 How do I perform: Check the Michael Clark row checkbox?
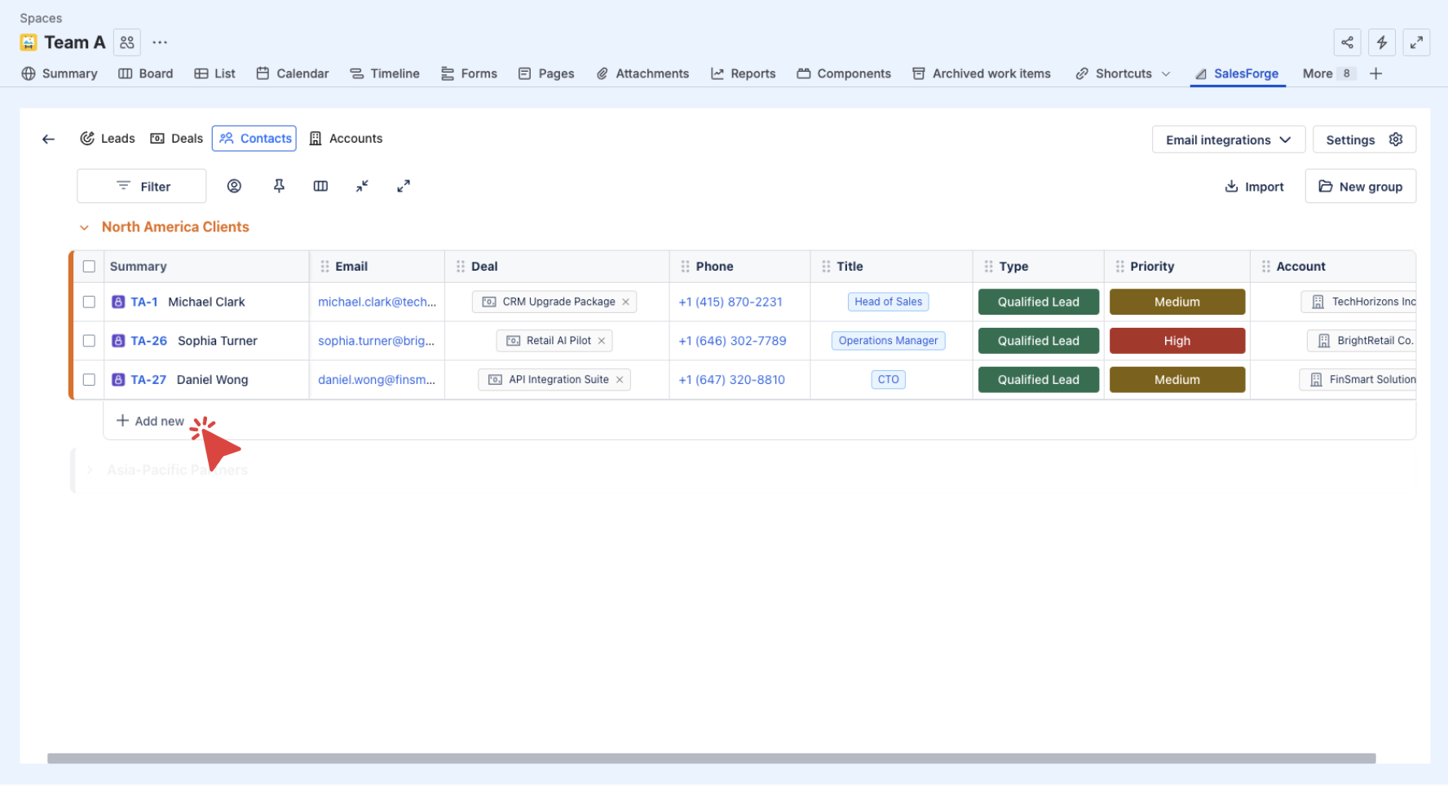[89, 302]
